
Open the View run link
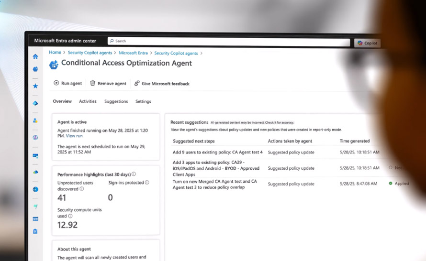74,136
